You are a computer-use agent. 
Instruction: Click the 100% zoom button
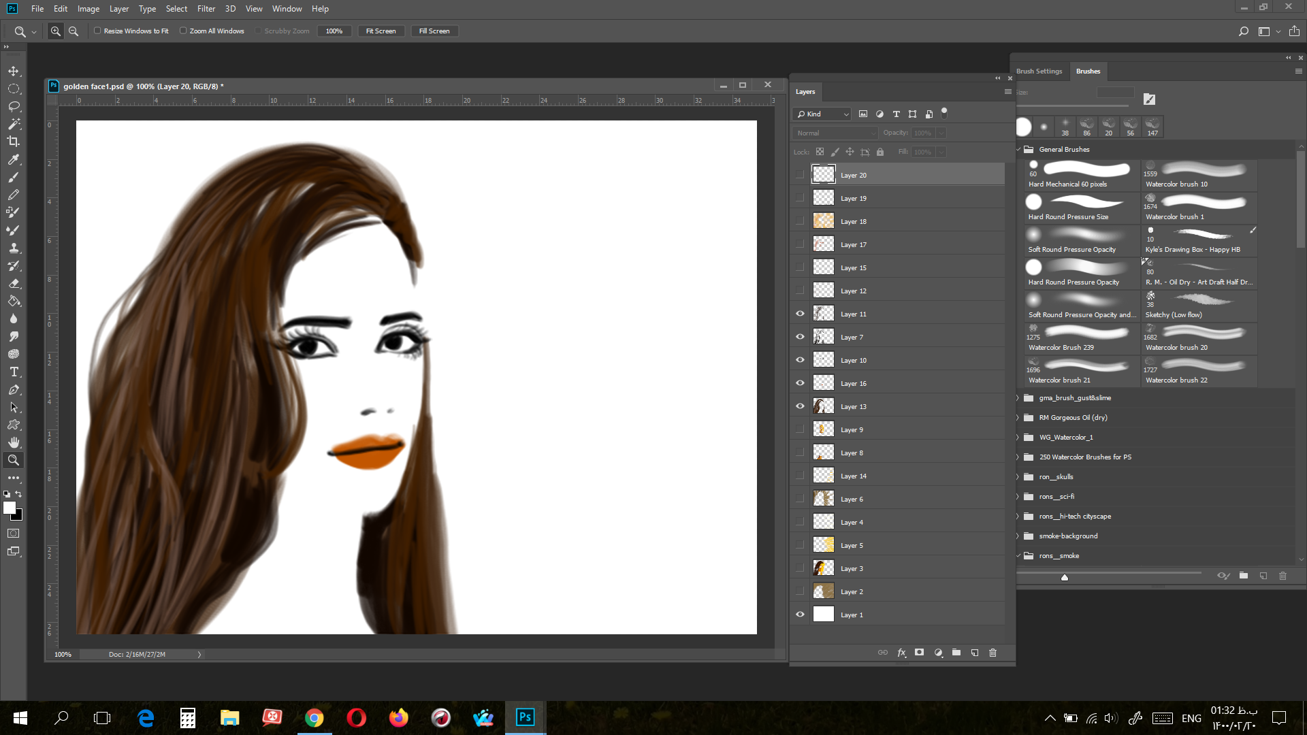click(334, 31)
